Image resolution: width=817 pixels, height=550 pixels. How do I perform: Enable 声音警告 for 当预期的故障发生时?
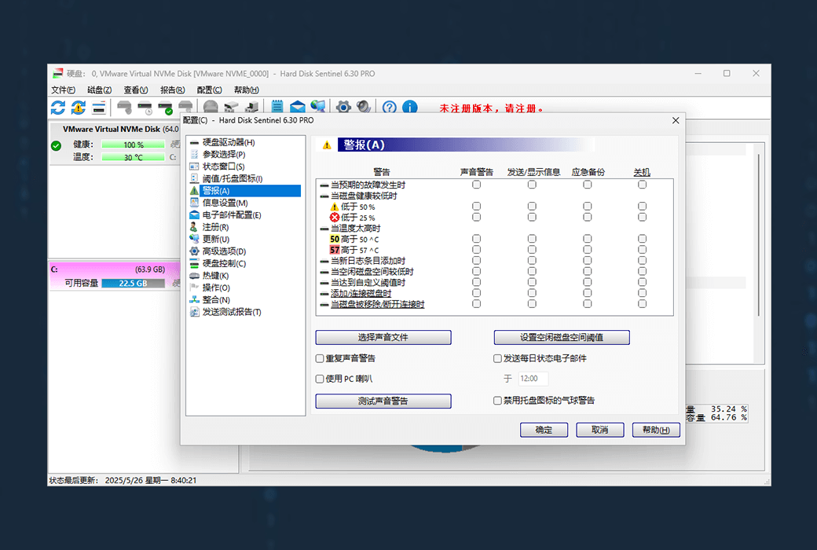click(476, 185)
